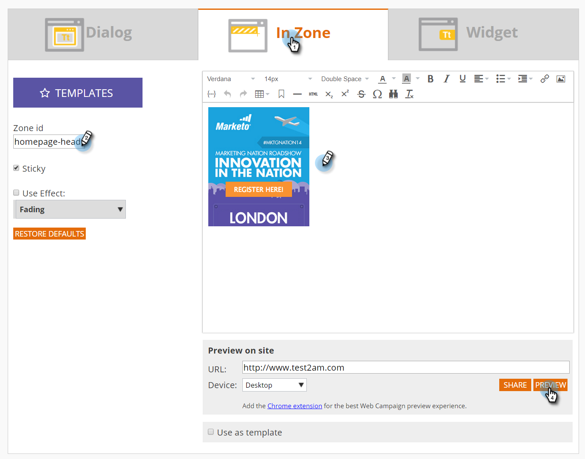585x459 pixels.
Task: Open the Desktop device dropdown
Action: pyautogui.click(x=274, y=385)
